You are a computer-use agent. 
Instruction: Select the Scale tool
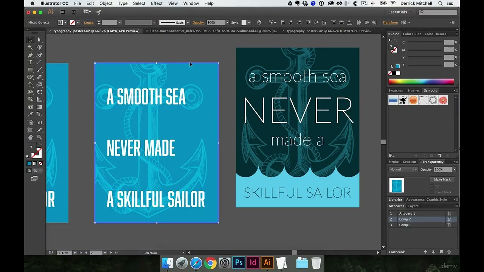[39, 85]
